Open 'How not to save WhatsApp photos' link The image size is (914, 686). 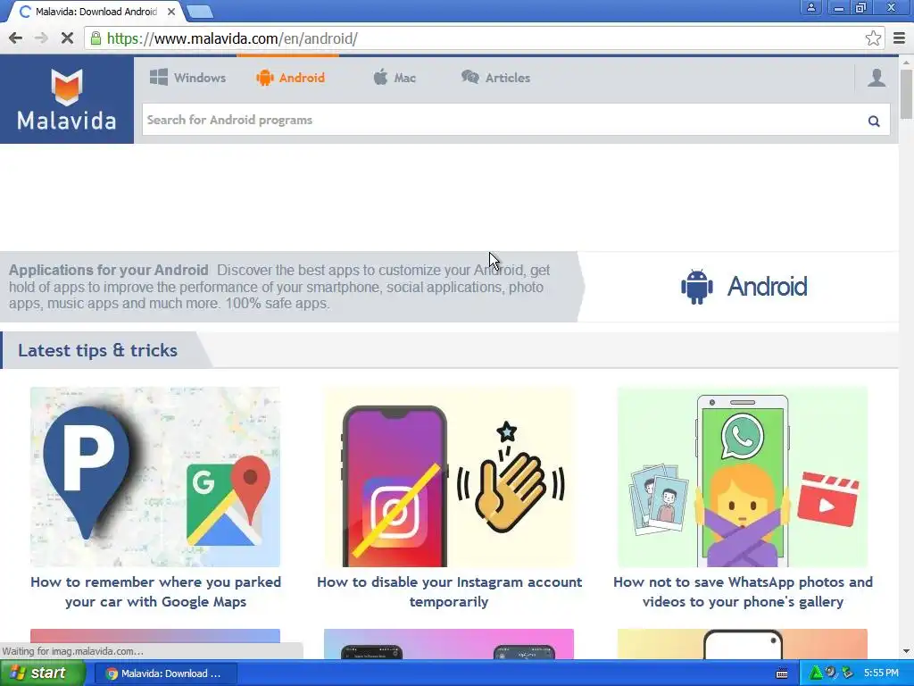744,591
